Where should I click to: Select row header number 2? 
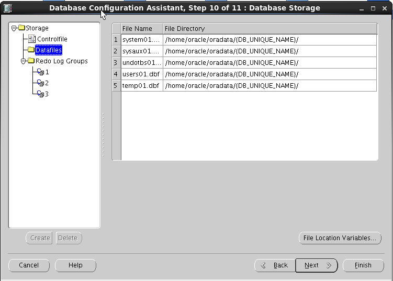tap(116, 51)
